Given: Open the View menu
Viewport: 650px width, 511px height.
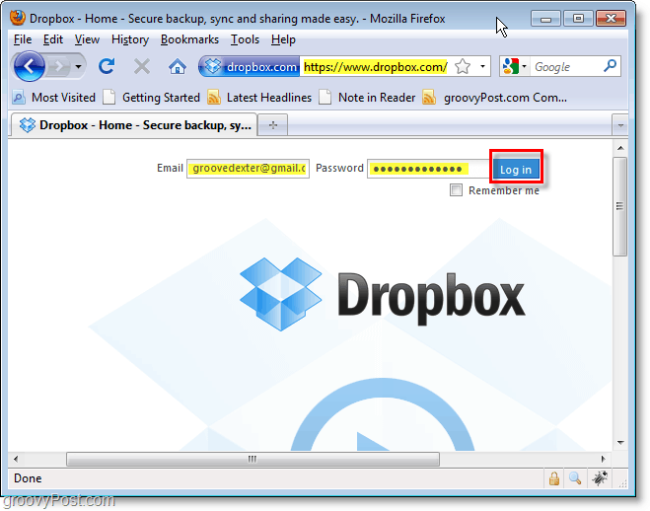Looking at the screenshot, I should coord(87,39).
